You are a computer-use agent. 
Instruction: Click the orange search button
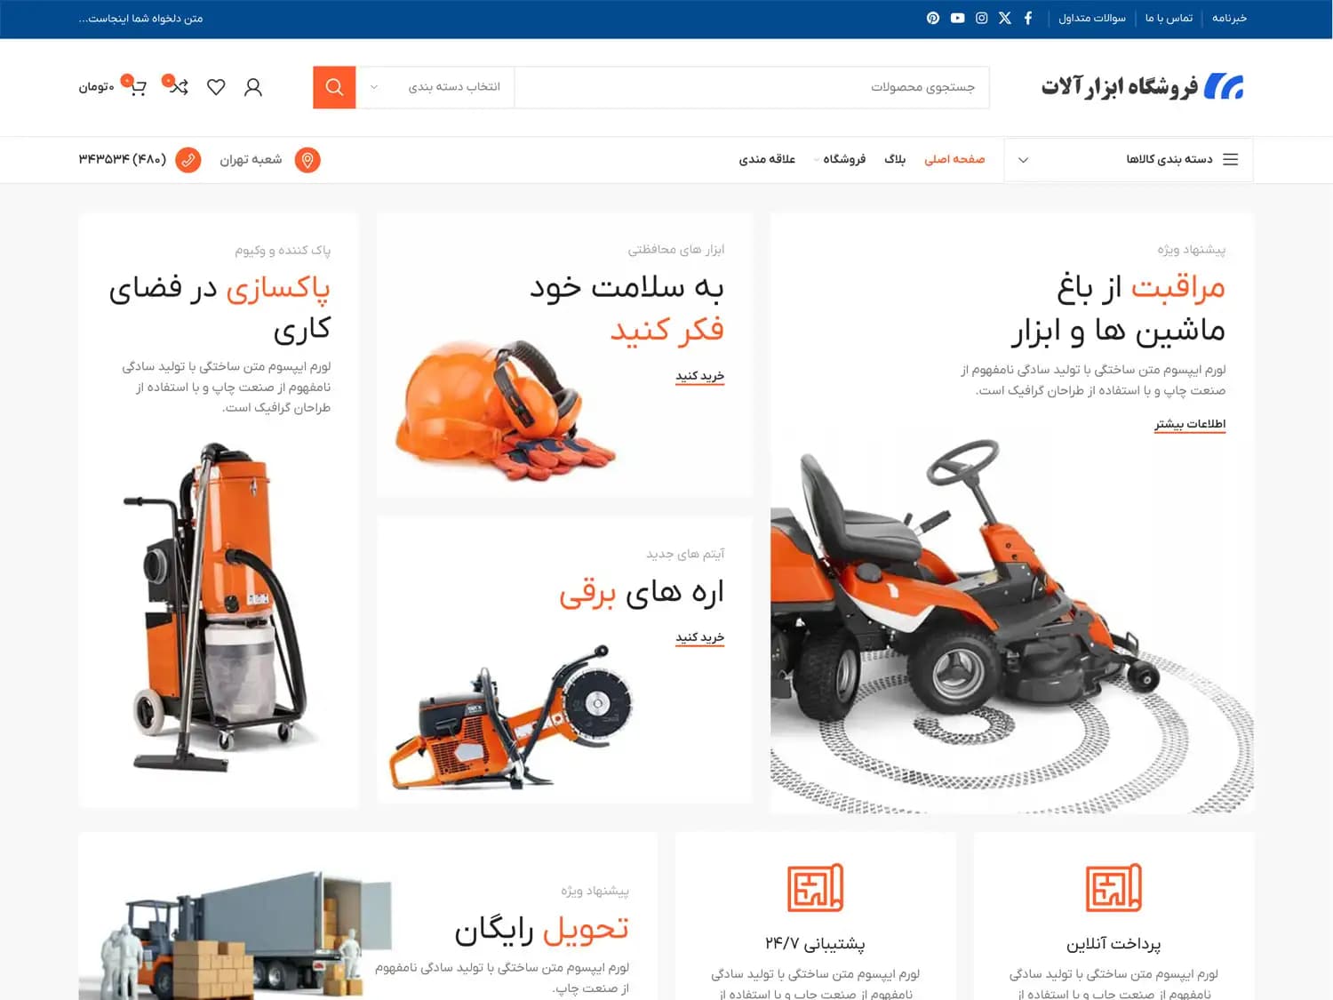(x=334, y=87)
